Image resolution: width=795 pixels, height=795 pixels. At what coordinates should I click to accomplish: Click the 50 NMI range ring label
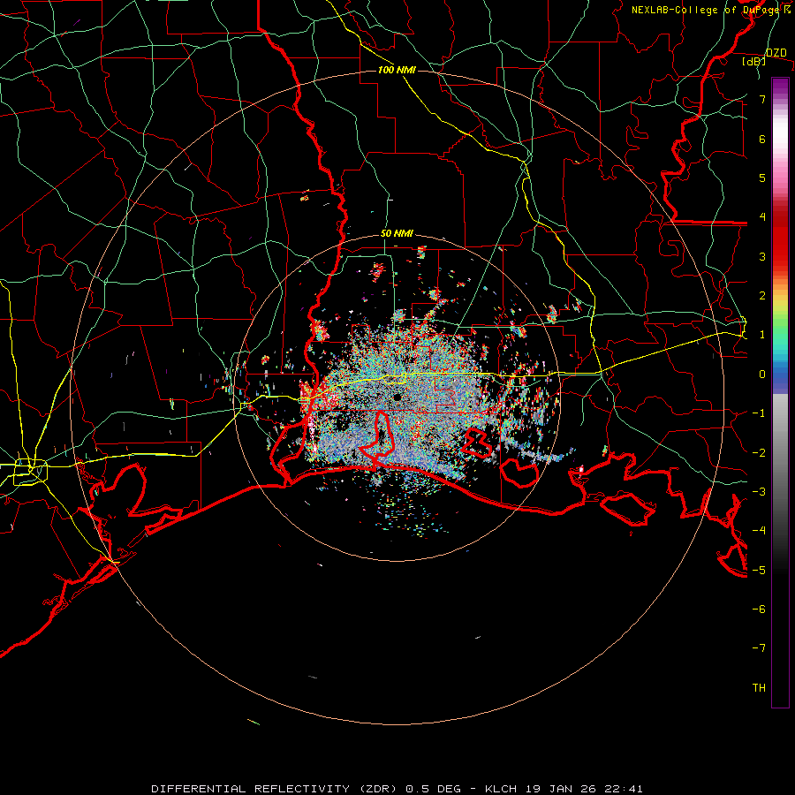click(x=397, y=234)
